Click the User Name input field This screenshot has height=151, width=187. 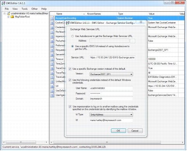tap(111, 88)
